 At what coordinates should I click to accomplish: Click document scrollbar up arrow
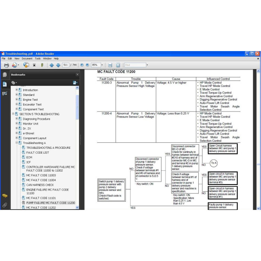[258, 71]
